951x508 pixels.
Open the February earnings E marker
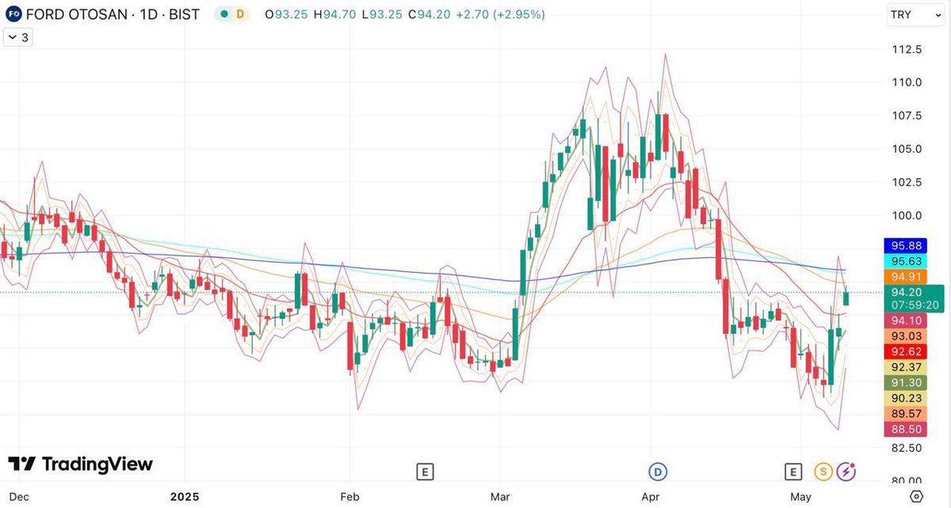tap(426, 472)
